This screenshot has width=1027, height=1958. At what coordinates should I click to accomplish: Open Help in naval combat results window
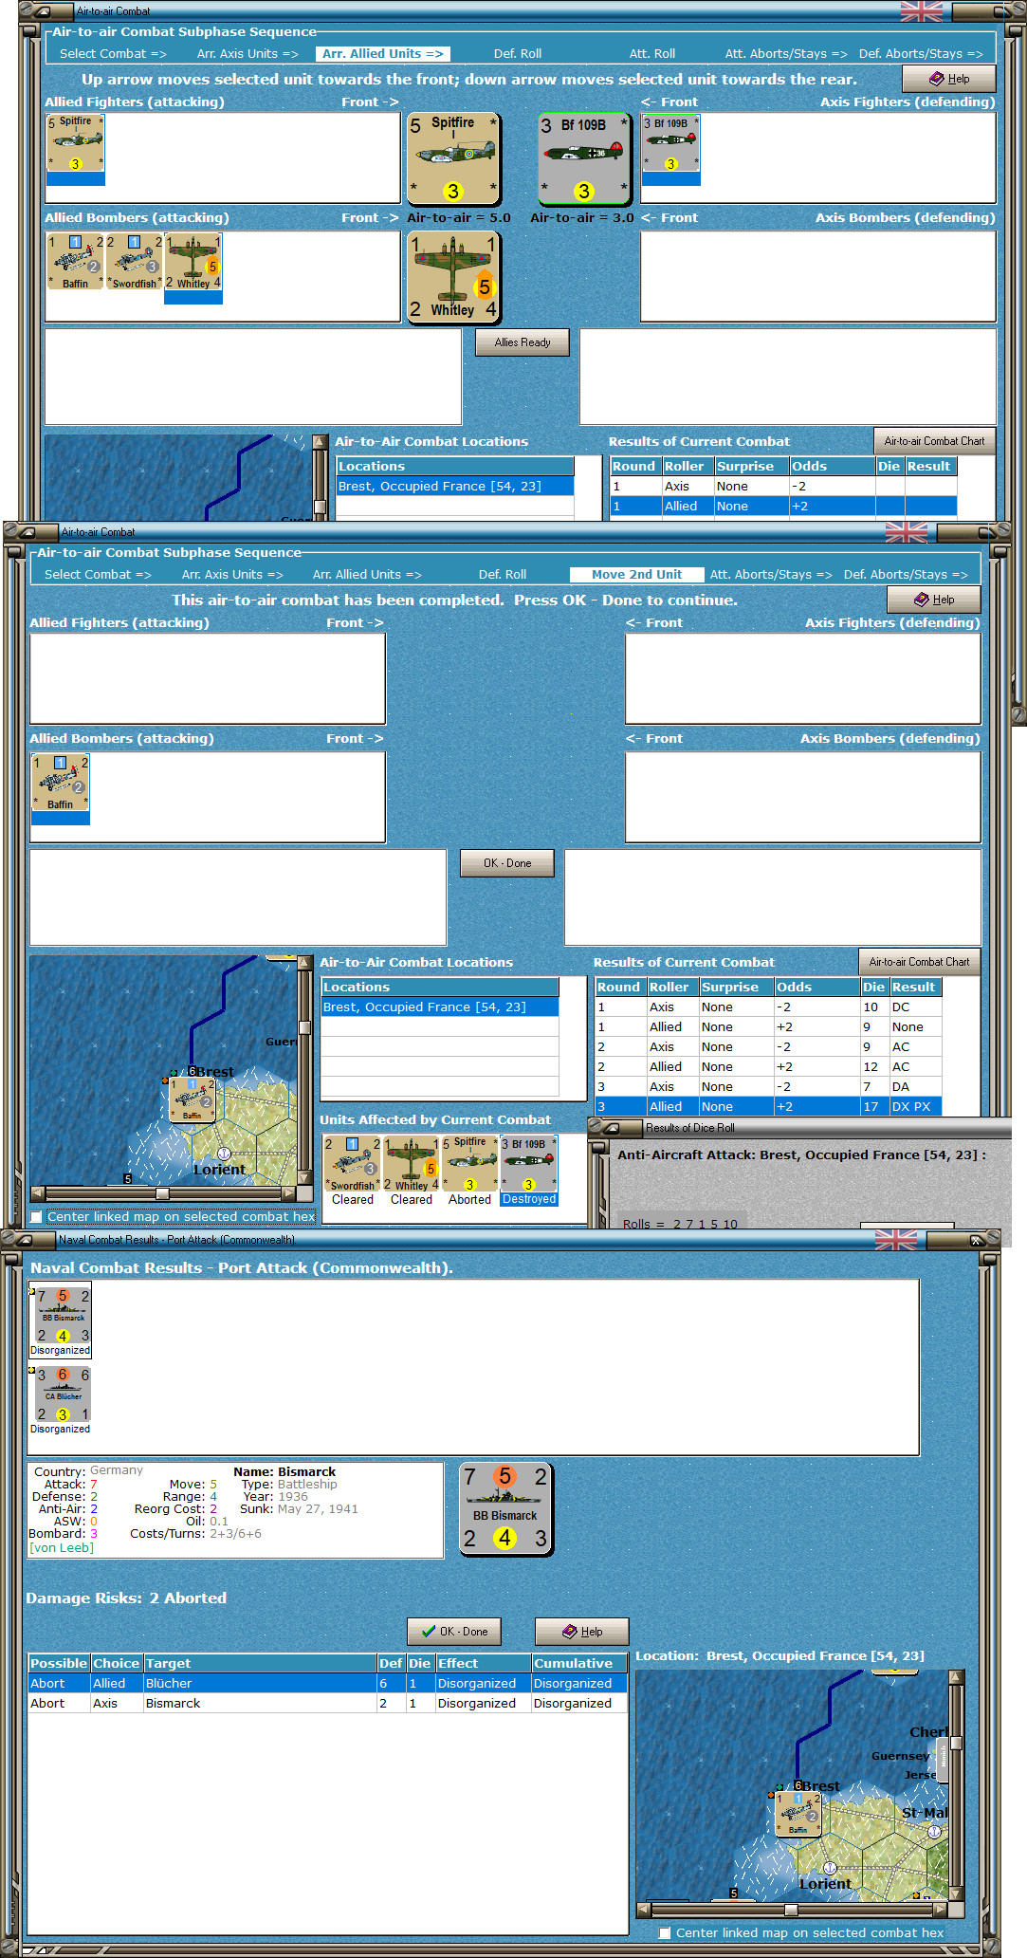coord(582,1632)
